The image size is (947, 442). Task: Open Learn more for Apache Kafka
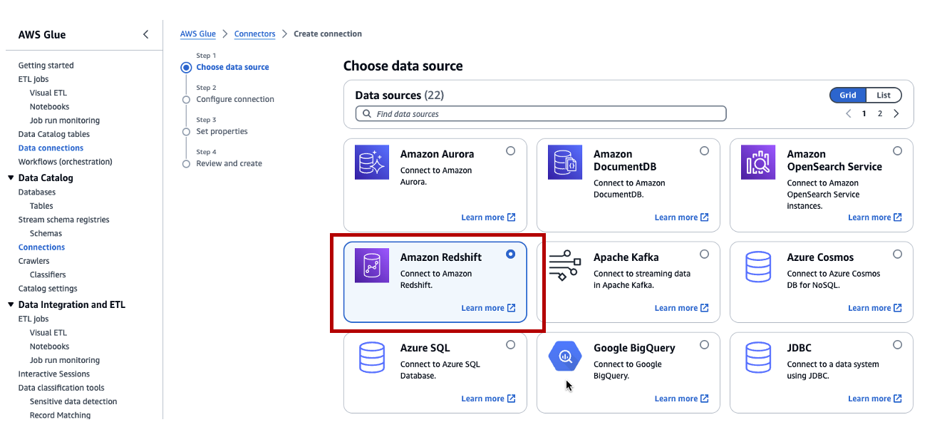[682, 308]
